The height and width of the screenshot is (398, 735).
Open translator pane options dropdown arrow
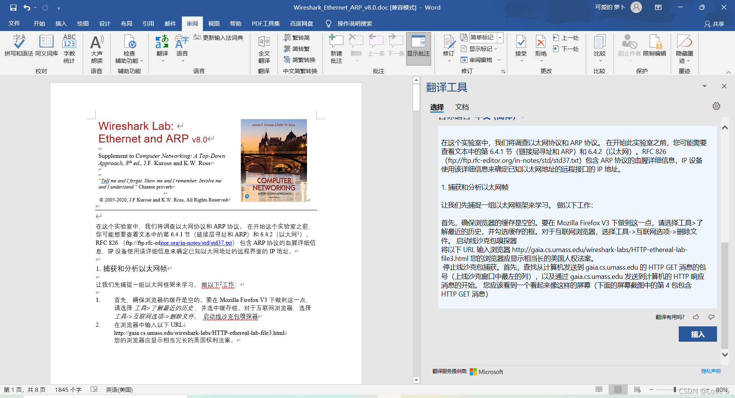pos(704,86)
